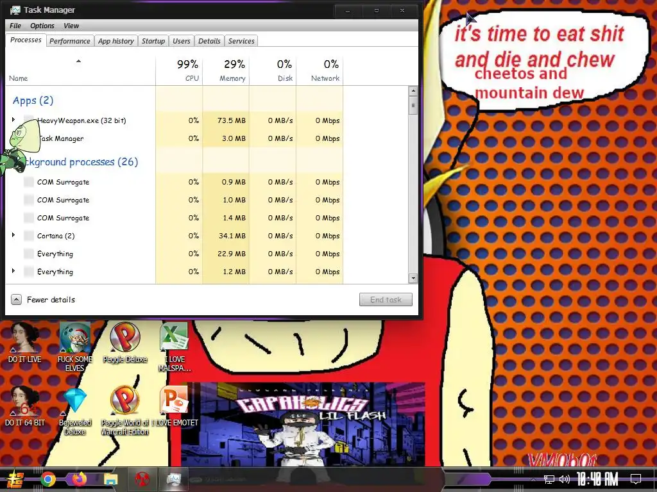Open the DO IT LIVE desktop shortcut
Screen dimensions: 657x492
tap(25, 342)
